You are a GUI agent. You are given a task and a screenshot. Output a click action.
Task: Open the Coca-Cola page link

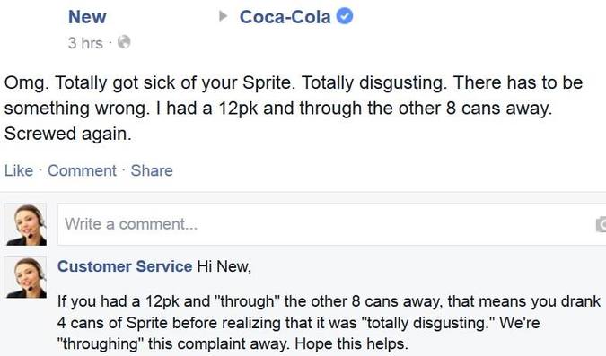click(285, 17)
